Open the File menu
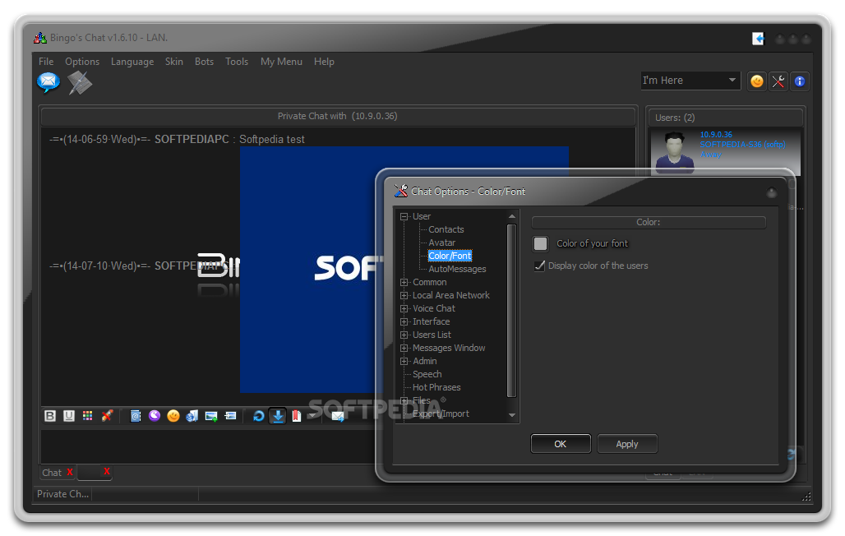845x536 pixels. coord(46,62)
